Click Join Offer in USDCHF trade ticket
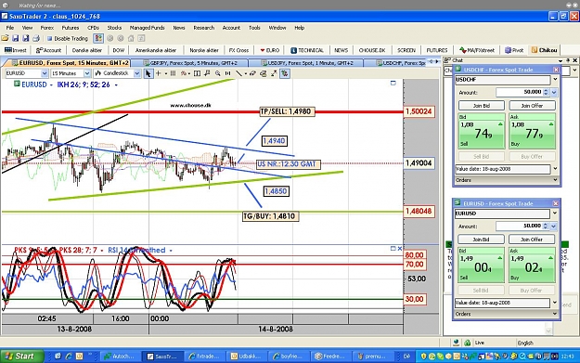Image resolution: width=580 pixels, height=363 pixels. [532, 106]
